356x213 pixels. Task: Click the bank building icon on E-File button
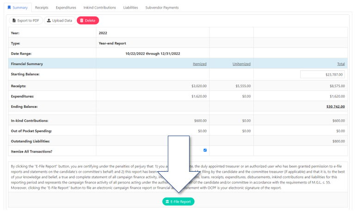(167, 202)
